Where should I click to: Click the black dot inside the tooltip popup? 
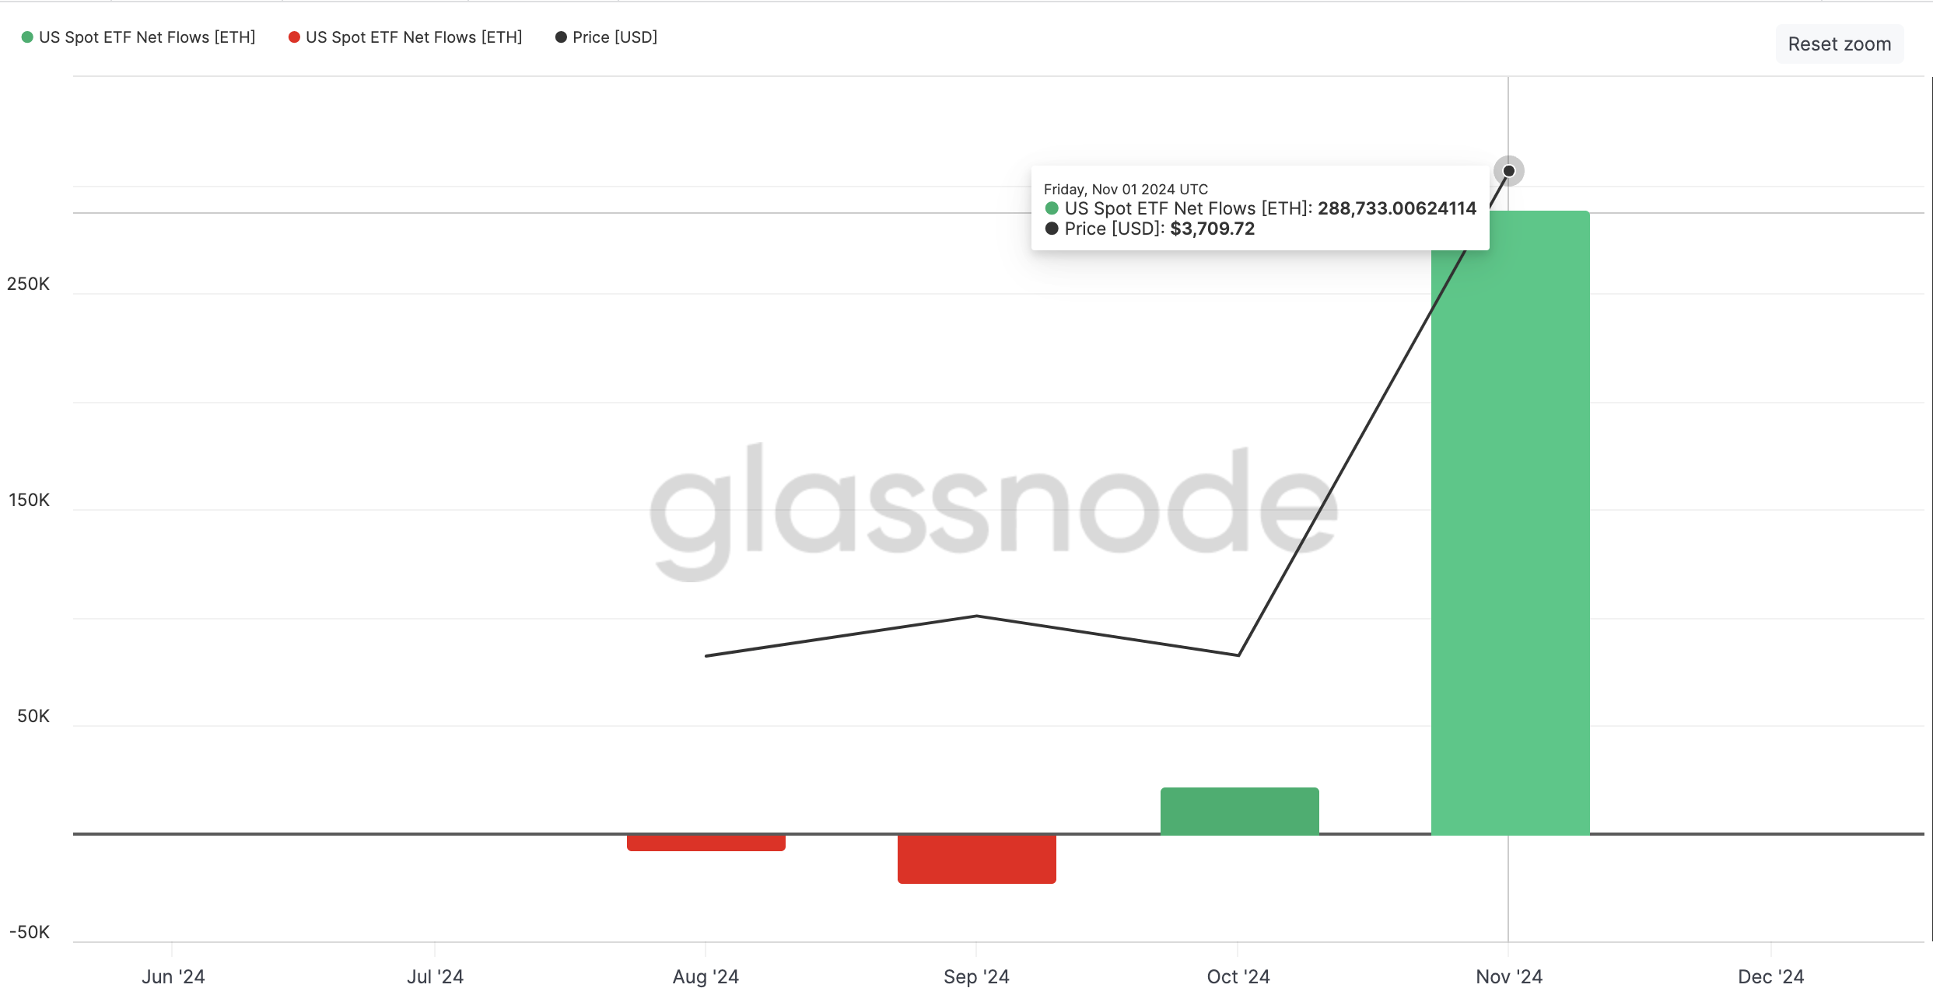coord(1052,228)
